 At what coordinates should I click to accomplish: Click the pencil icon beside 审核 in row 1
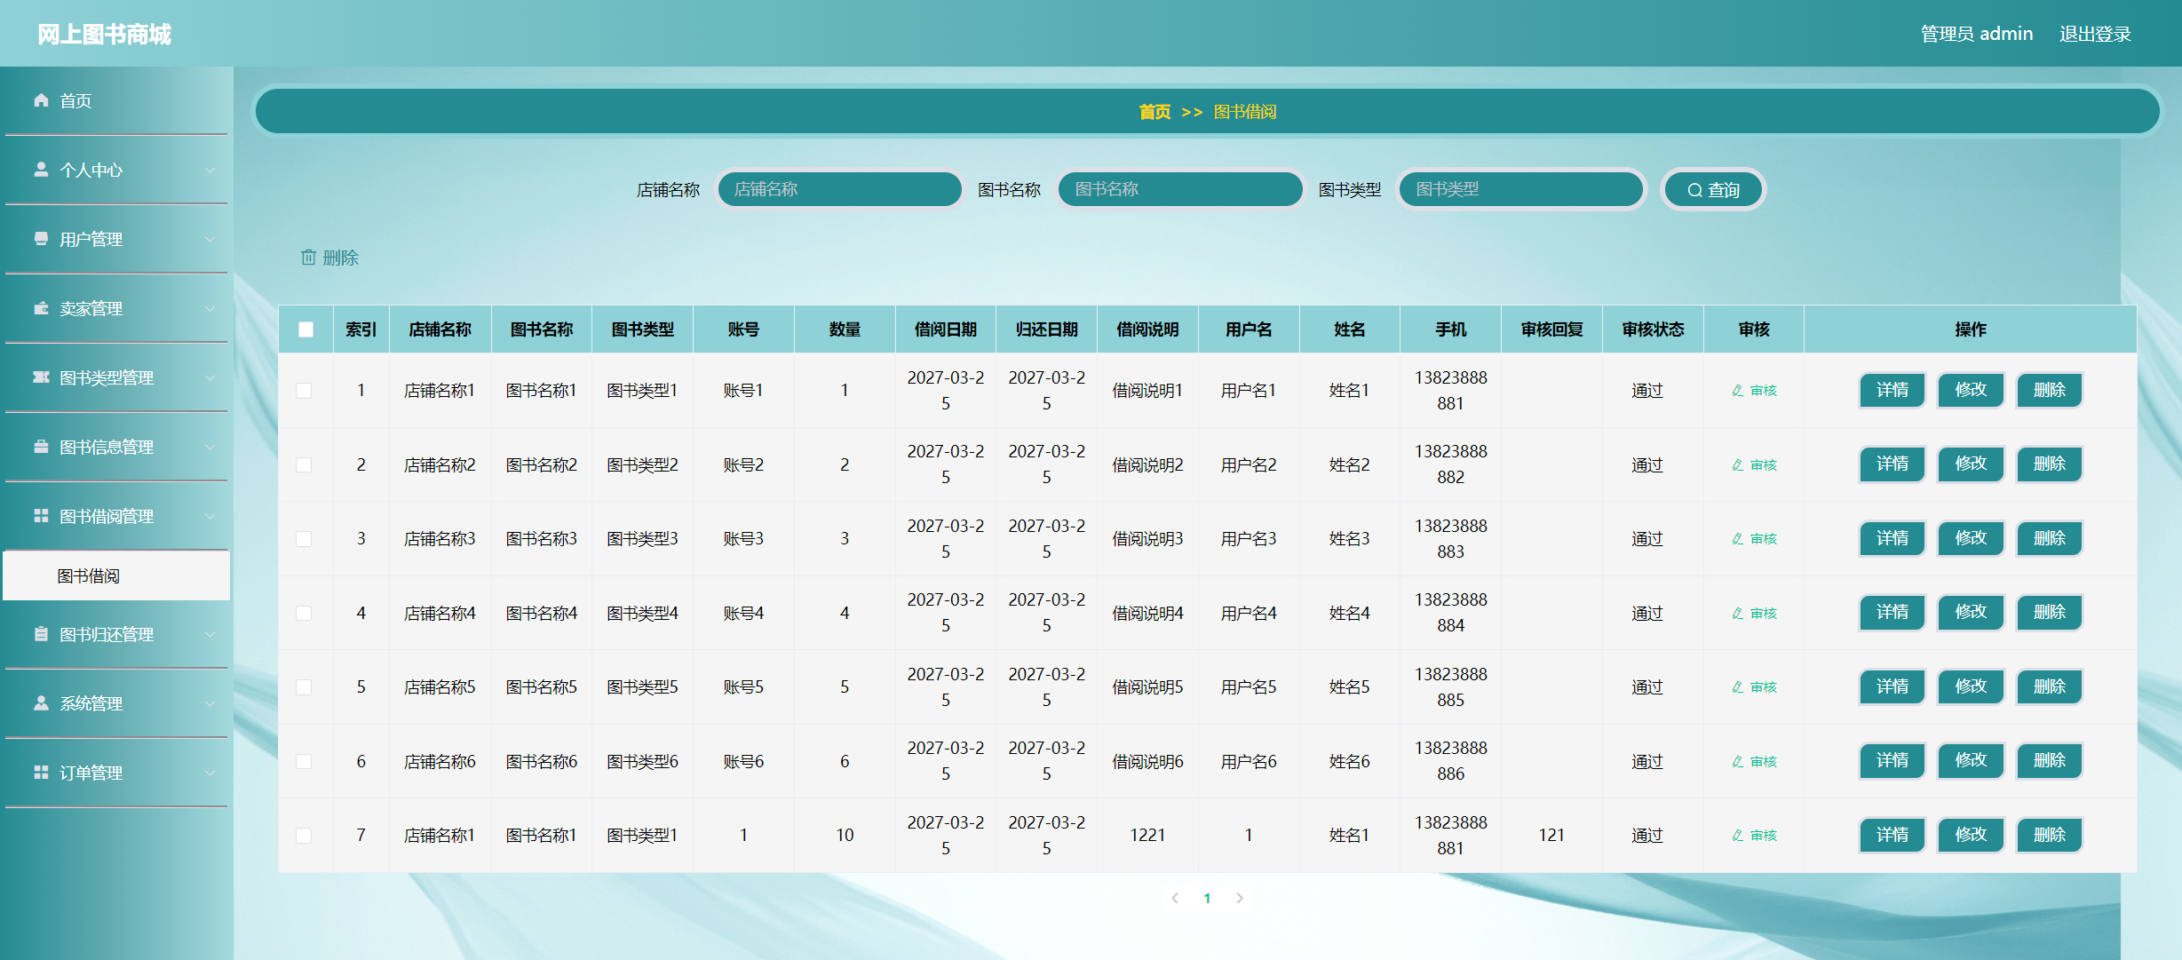coord(1736,390)
